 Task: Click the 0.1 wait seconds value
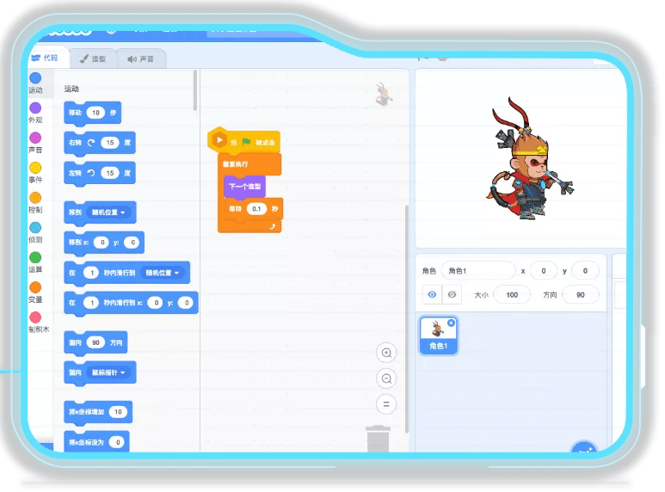tap(256, 209)
